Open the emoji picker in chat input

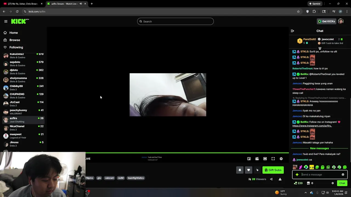pos(343,175)
